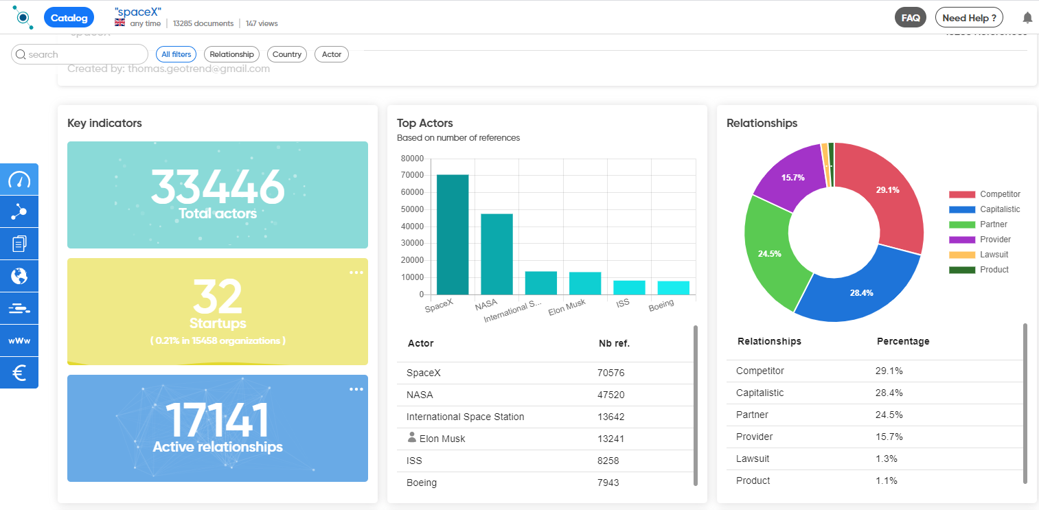Open the WWW web sources icon
The width and height of the screenshot is (1039, 510).
coord(19,340)
